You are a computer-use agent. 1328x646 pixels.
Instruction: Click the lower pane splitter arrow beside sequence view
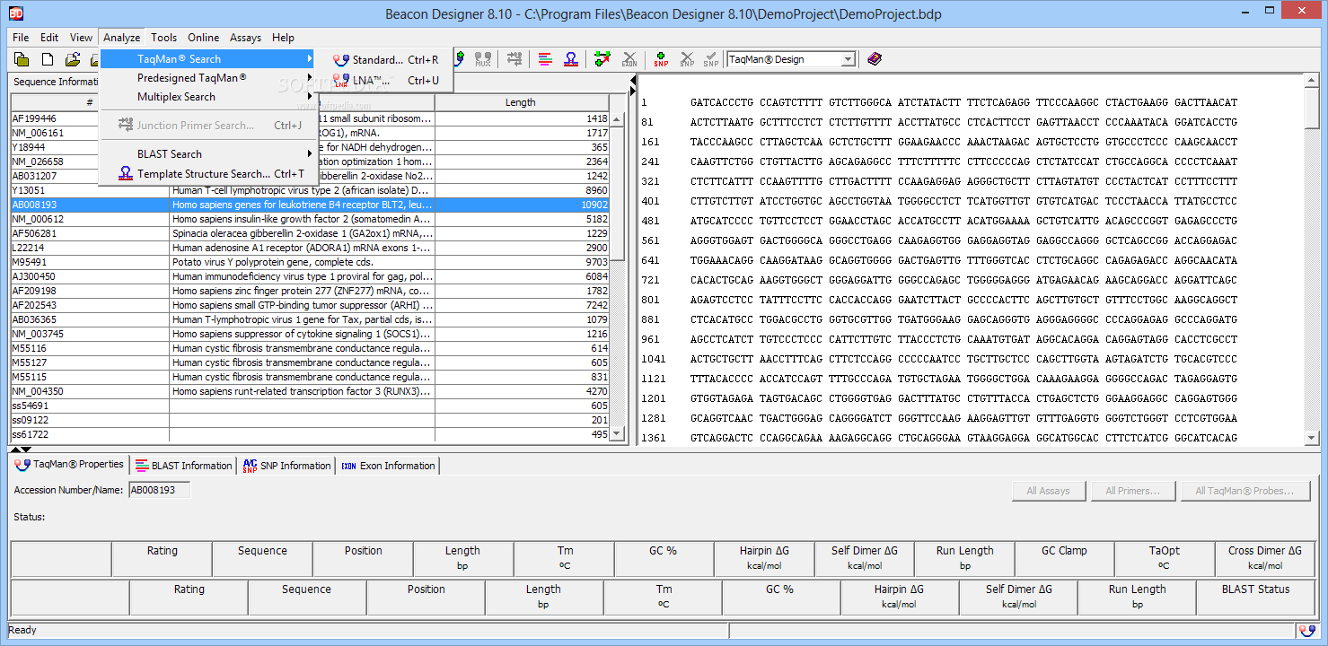(632, 92)
